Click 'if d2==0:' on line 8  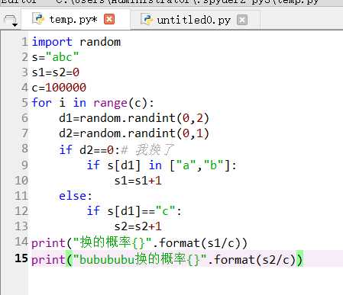pos(89,150)
